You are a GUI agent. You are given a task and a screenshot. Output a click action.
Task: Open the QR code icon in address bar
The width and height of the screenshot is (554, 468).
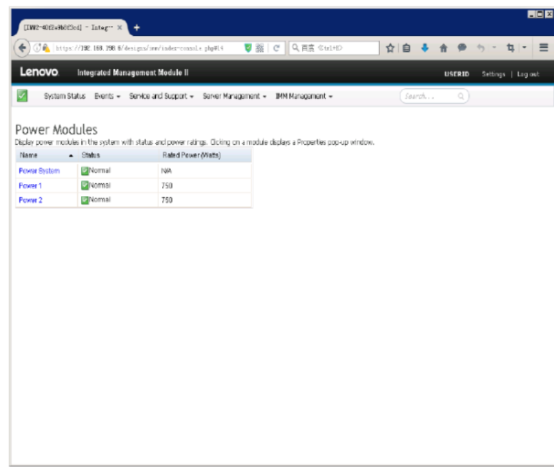click(259, 48)
